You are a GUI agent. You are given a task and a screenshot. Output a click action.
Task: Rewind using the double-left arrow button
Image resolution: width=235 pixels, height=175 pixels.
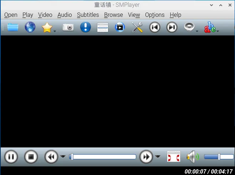click(x=51, y=157)
